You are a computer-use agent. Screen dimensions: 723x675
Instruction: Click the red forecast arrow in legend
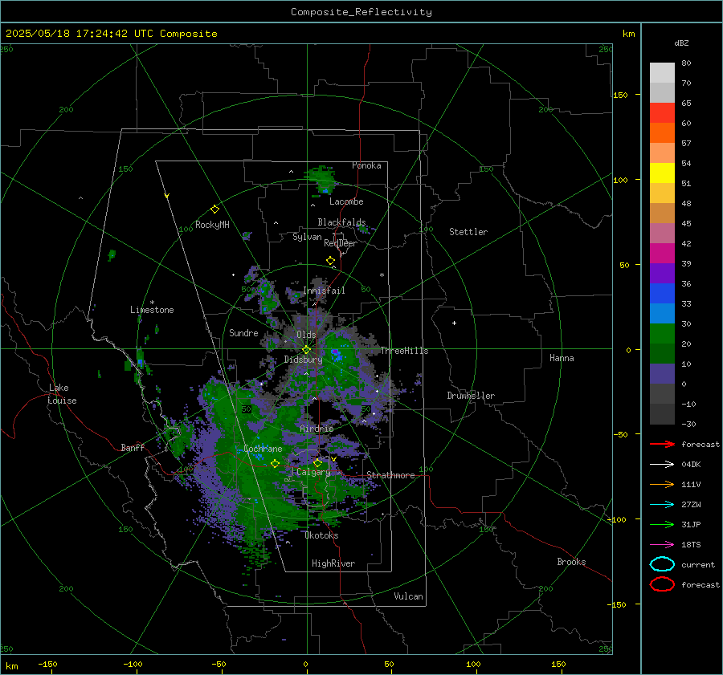[662, 444]
